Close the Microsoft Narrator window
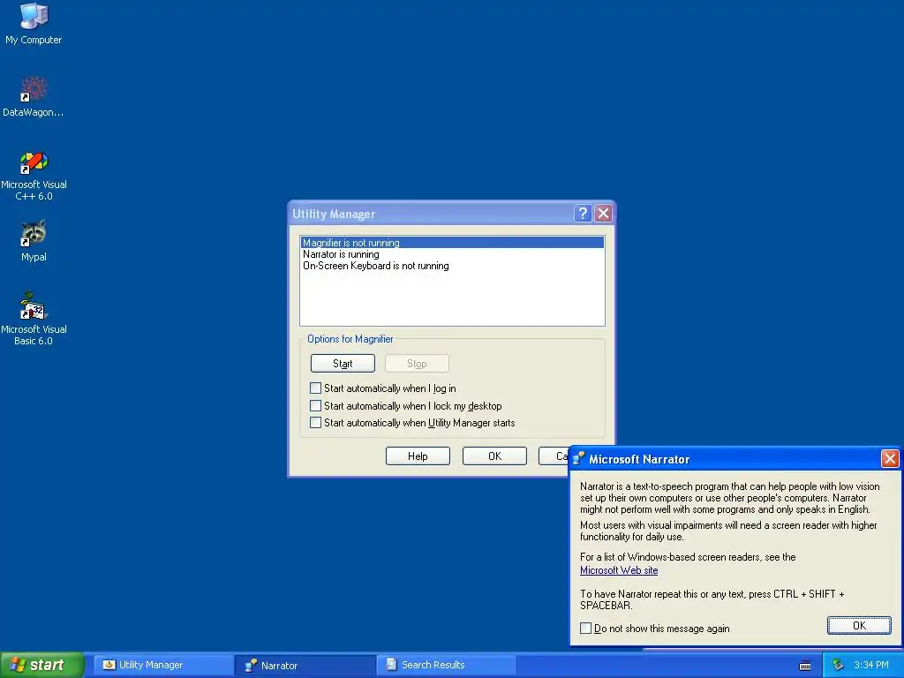The height and width of the screenshot is (678, 904). click(x=890, y=459)
